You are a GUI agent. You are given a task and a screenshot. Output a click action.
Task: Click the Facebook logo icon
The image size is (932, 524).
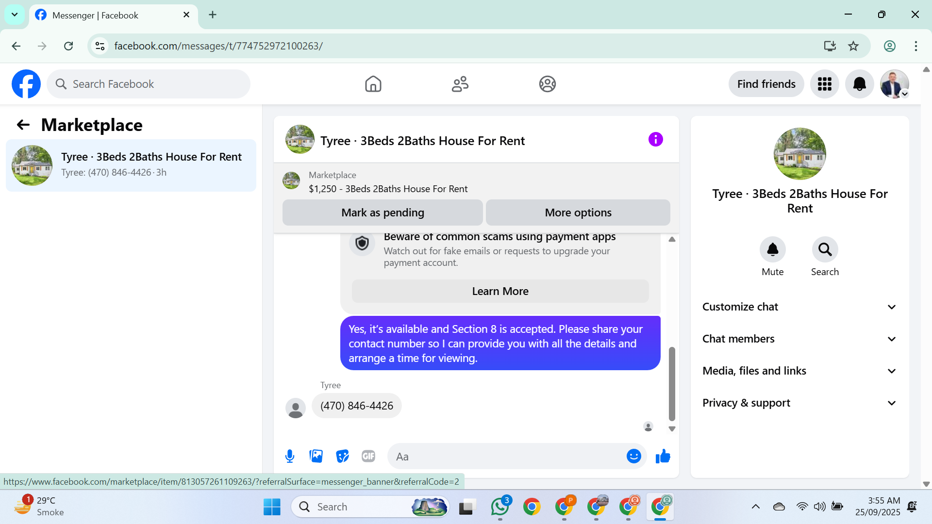pos(26,84)
